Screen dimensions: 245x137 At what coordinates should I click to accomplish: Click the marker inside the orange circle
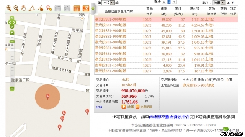47,97
